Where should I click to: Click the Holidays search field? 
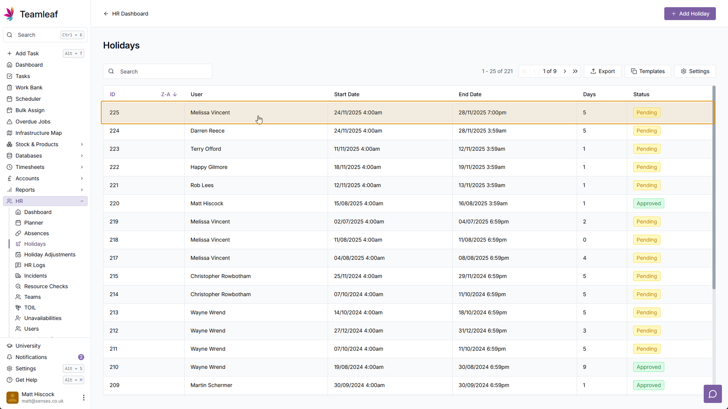163,72
